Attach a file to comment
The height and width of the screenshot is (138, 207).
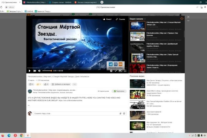point(120,114)
